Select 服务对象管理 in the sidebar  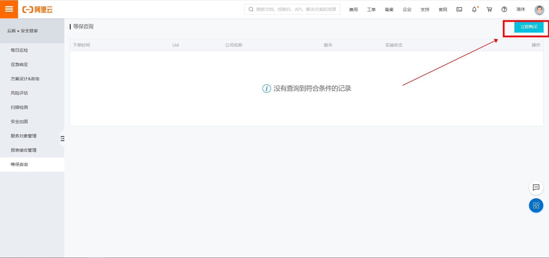(32, 136)
